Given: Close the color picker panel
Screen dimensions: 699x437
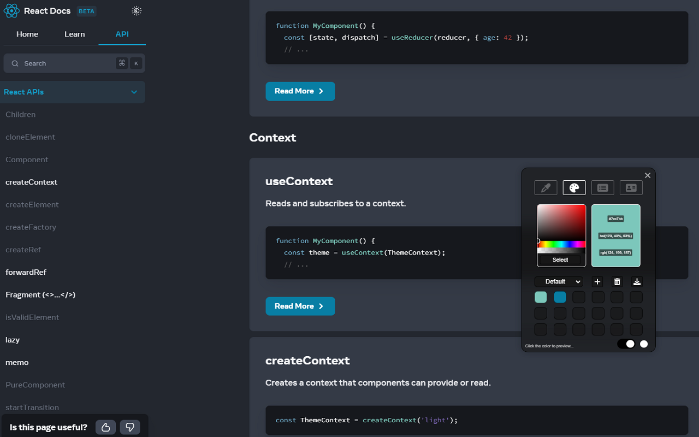Looking at the screenshot, I should tap(648, 175).
